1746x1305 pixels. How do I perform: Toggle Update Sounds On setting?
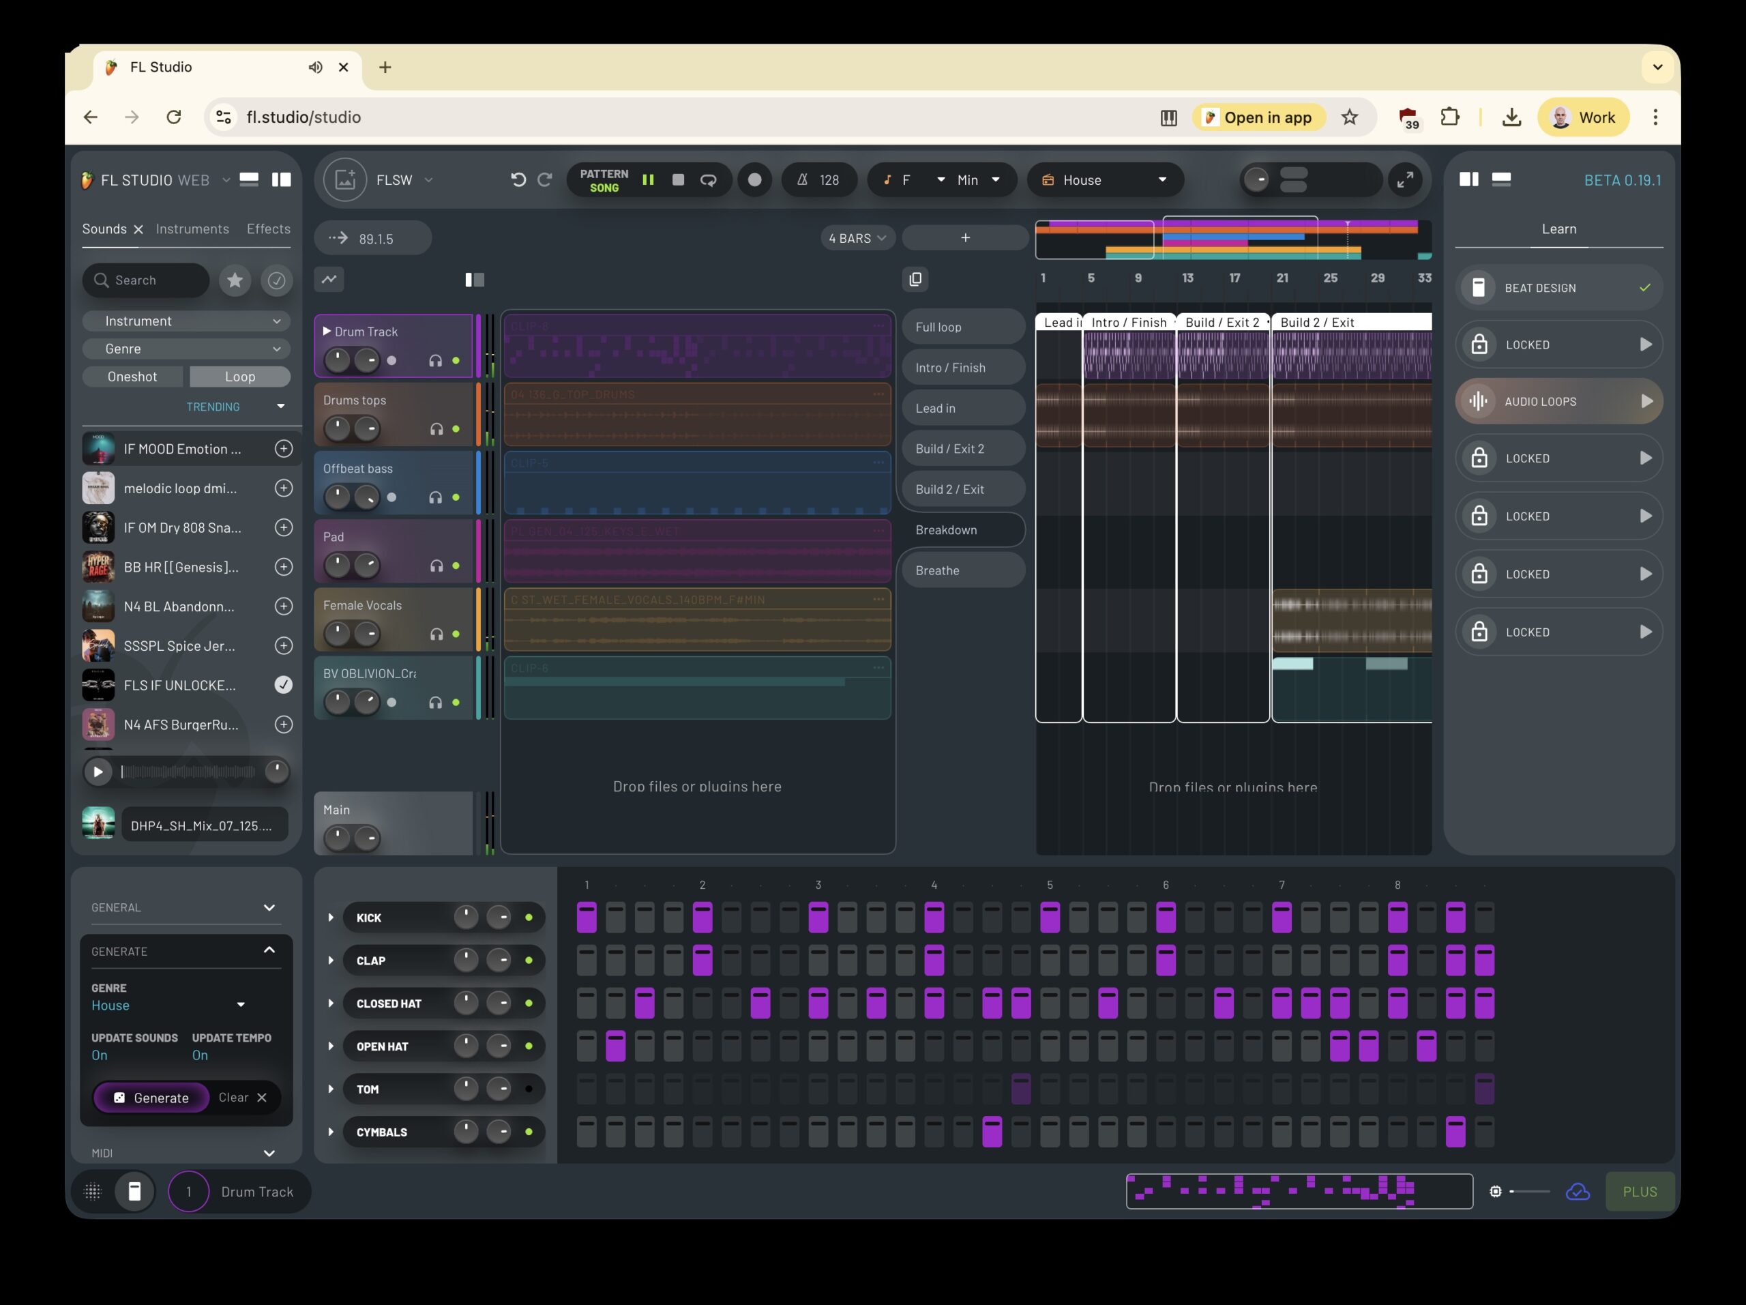[100, 1055]
